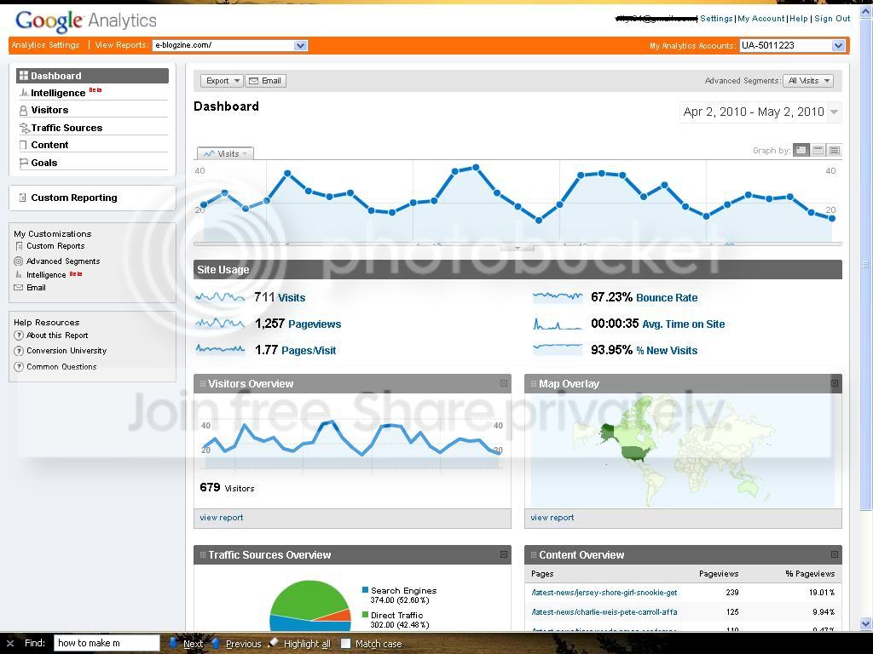Click the Analytics Settings link
This screenshot has height=654, width=873.
point(46,45)
